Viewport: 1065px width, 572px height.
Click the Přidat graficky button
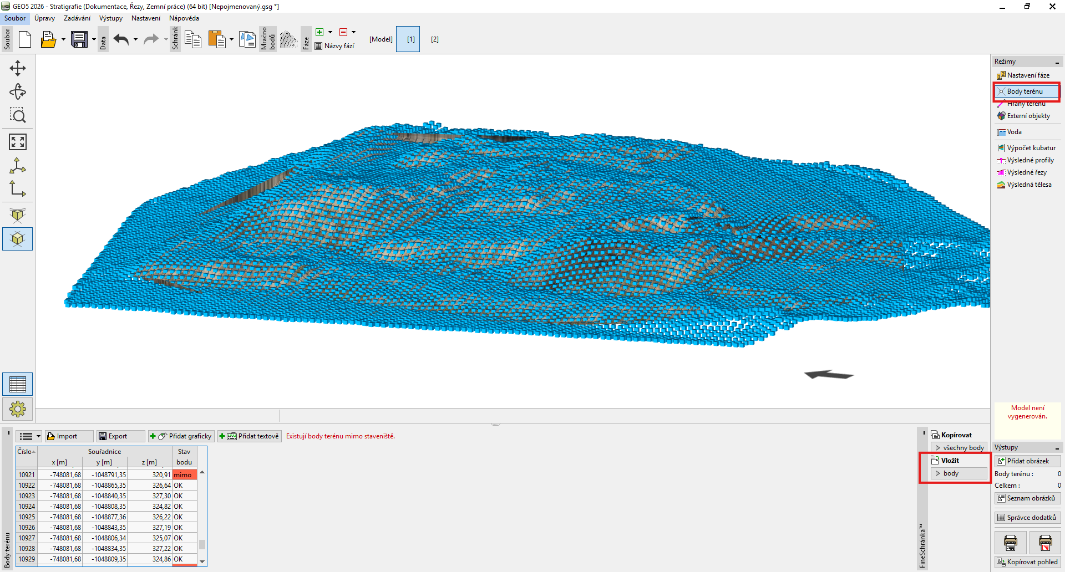181,436
